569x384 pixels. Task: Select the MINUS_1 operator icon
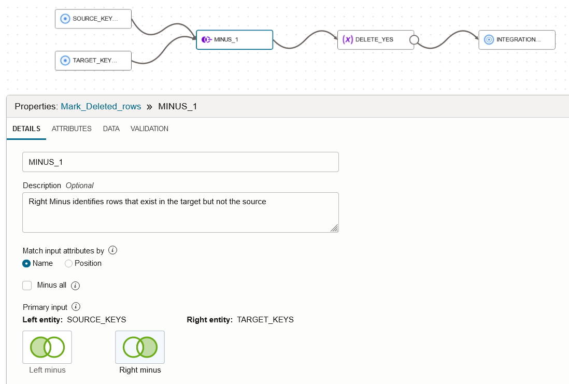pyautogui.click(x=206, y=39)
